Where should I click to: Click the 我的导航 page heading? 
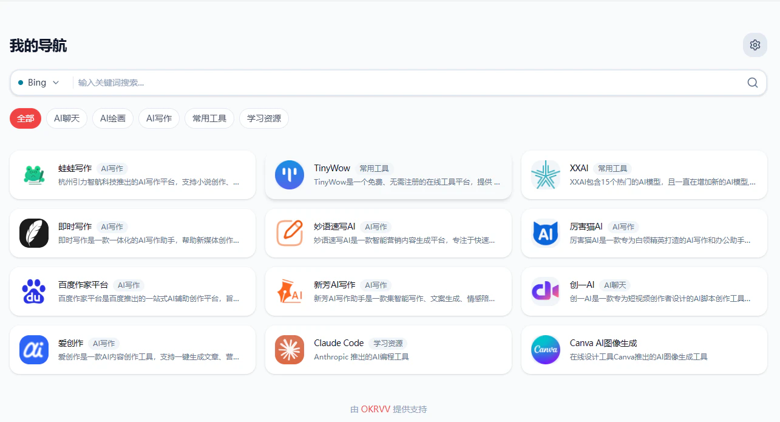coord(38,46)
